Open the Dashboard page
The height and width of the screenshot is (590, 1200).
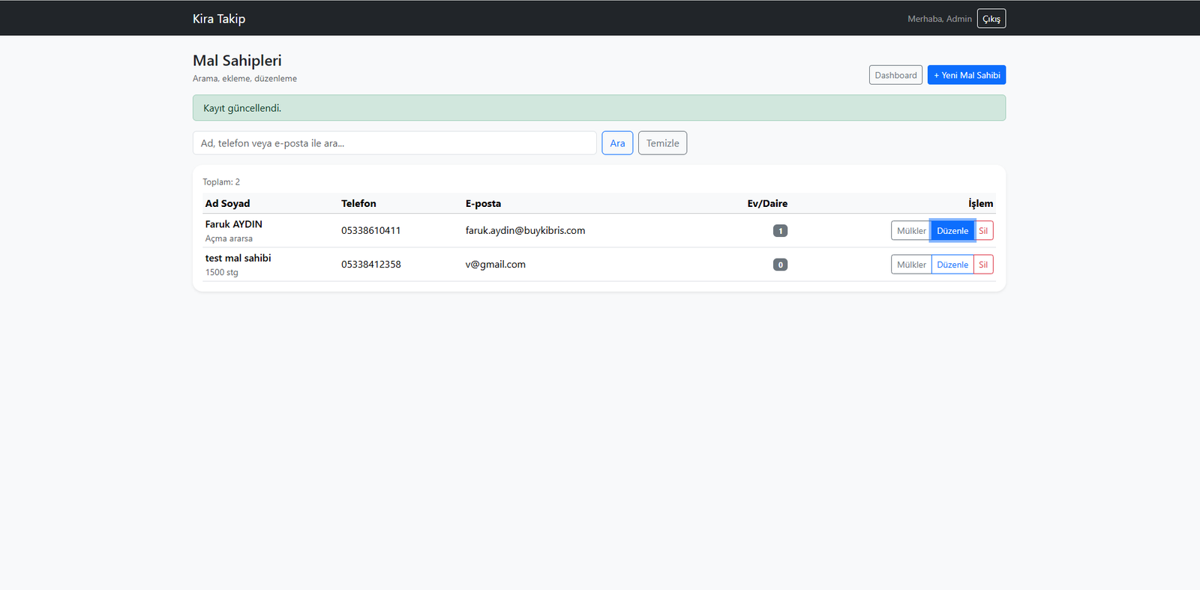coord(895,75)
